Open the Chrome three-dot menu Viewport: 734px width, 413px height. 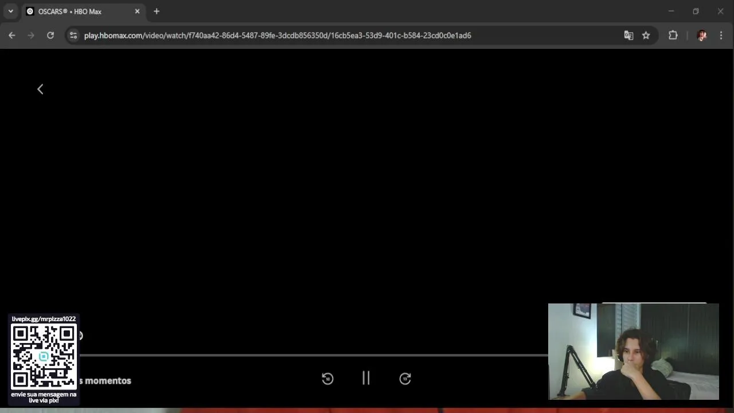pyautogui.click(x=721, y=36)
